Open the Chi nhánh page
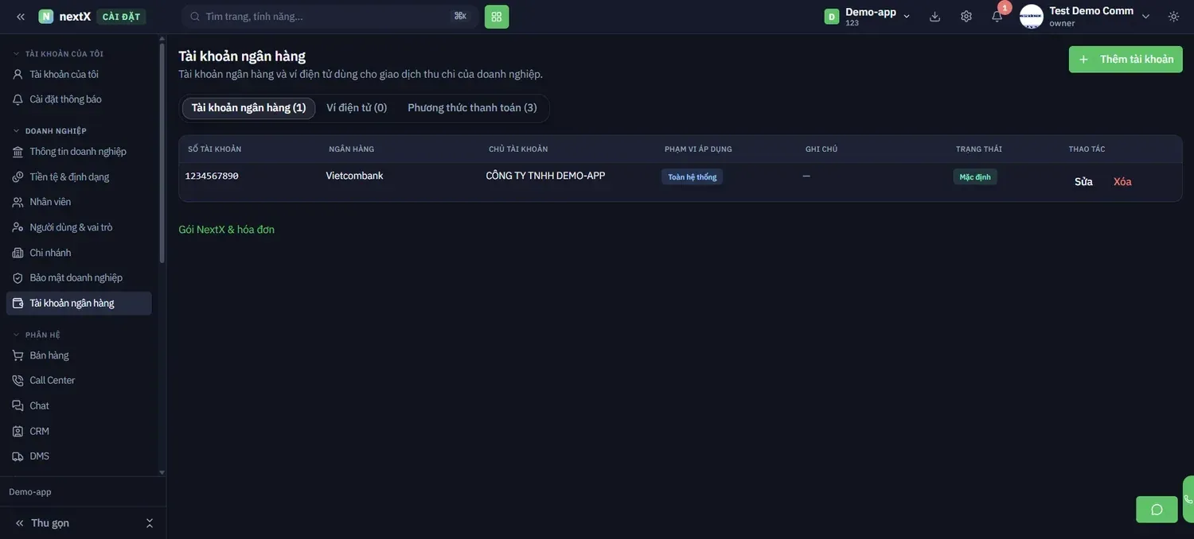 tap(79, 253)
